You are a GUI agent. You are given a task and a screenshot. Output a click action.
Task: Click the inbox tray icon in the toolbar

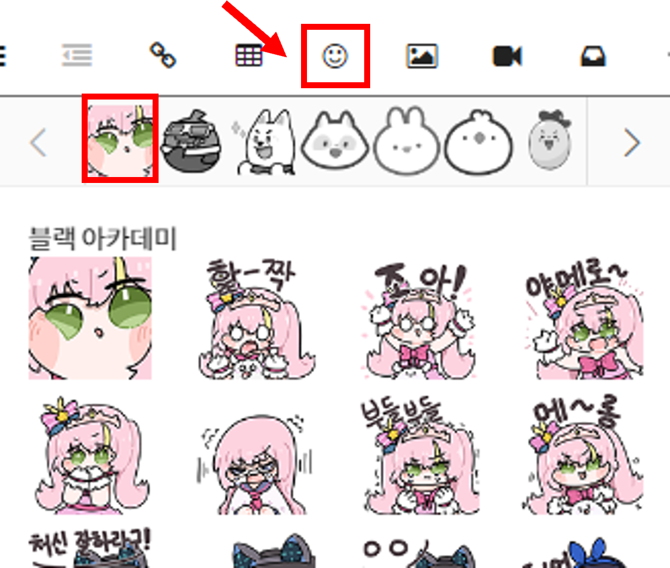[x=593, y=57]
